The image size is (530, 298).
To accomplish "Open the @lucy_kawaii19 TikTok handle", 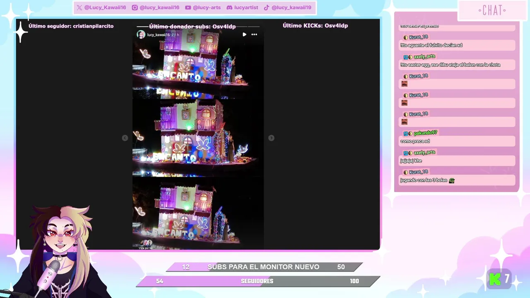I will click(291, 7).
